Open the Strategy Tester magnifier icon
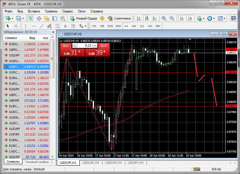Screen dimensions: 240x174 (x=63, y=18)
